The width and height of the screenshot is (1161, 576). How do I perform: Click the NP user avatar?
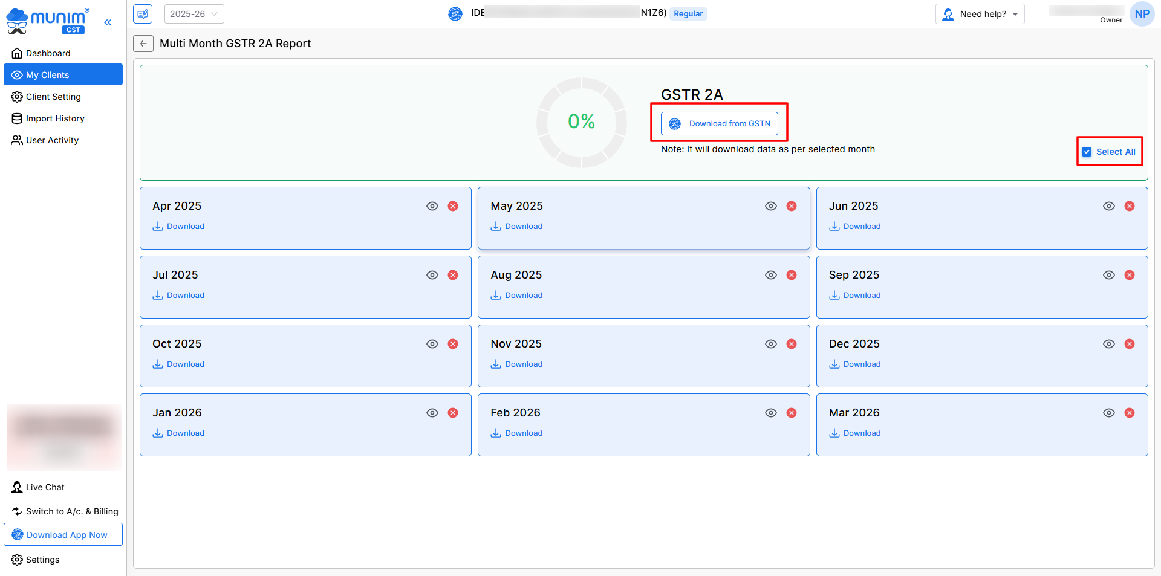[1142, 14]
